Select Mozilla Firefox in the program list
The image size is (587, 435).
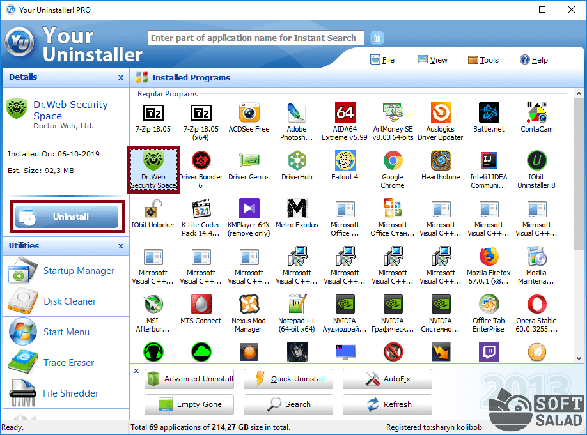[489, 257]
